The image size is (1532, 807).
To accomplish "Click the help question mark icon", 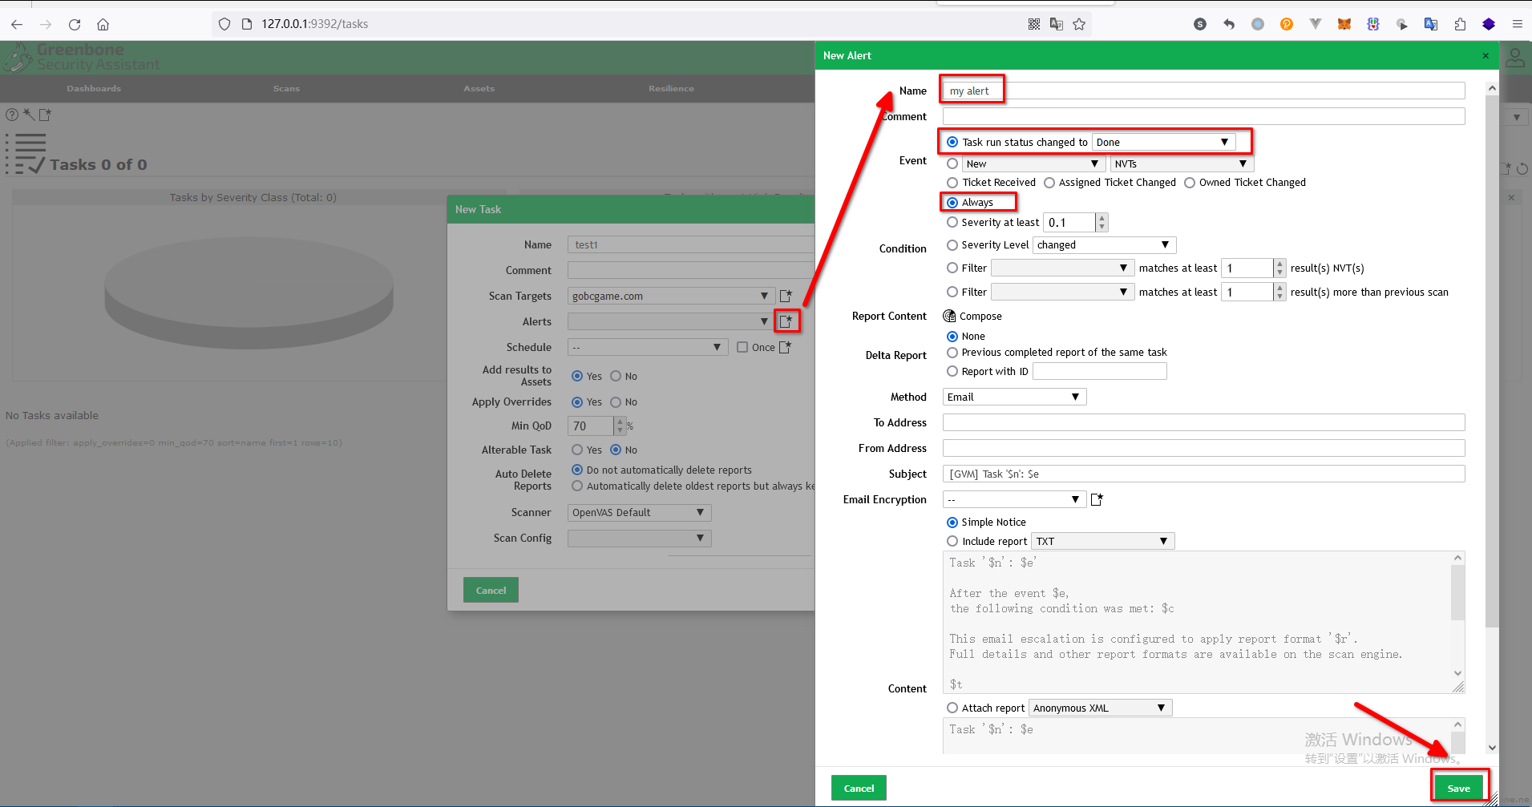I will point(12,115).
